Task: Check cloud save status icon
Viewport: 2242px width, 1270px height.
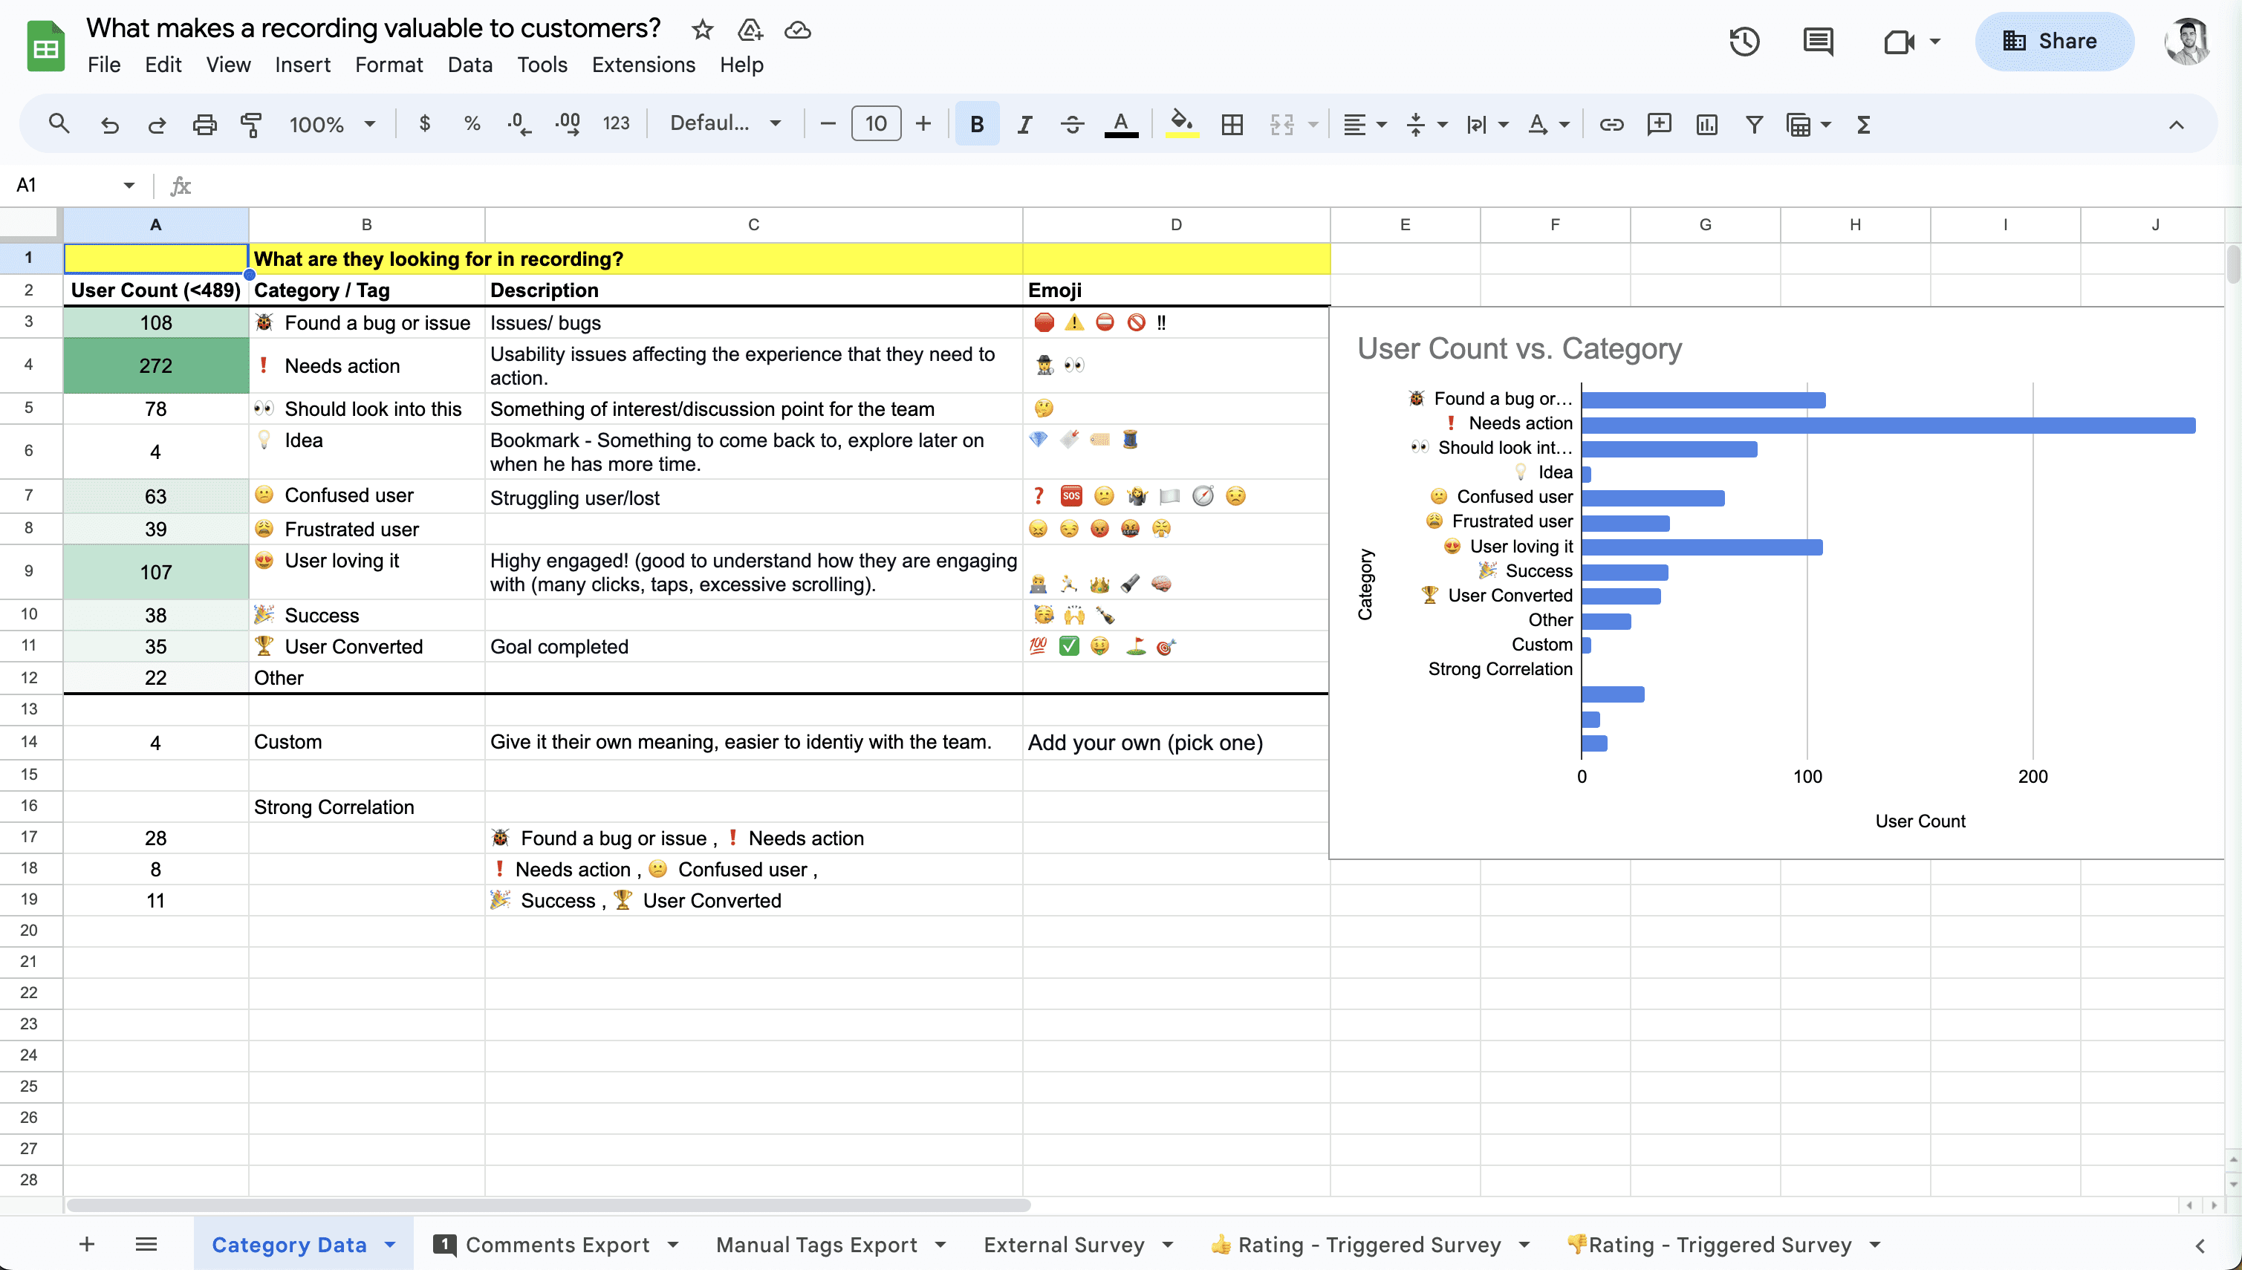Action: pos(797,30)
